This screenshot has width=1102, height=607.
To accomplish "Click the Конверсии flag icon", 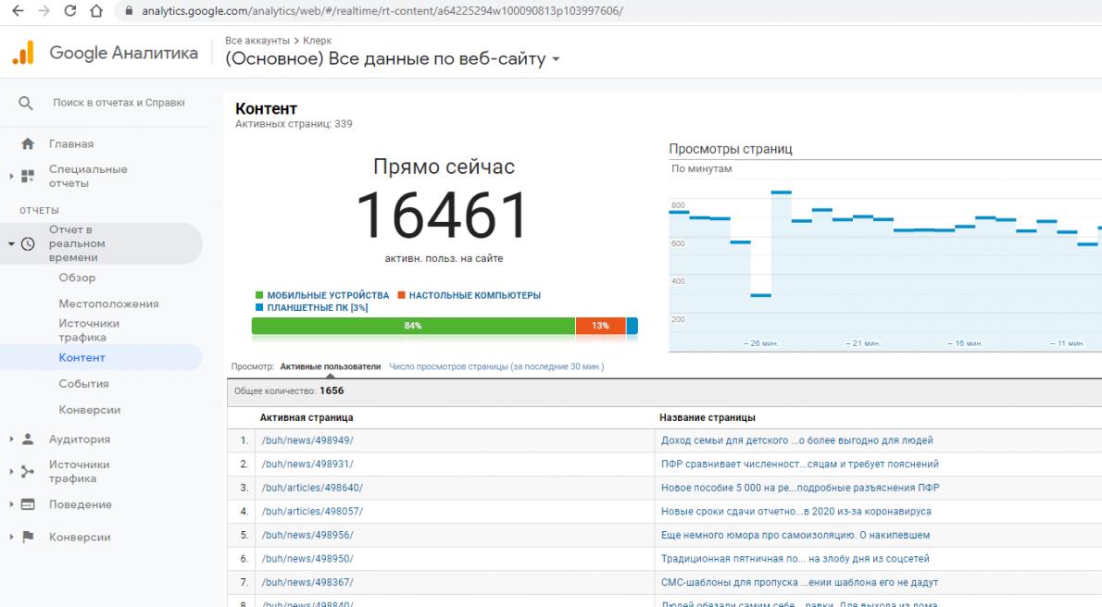I will [28, 537].
